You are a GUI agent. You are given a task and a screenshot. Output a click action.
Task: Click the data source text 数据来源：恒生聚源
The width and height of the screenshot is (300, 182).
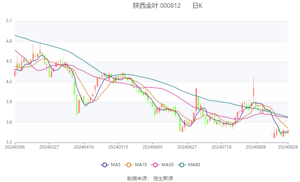click(x=150, y=178)
